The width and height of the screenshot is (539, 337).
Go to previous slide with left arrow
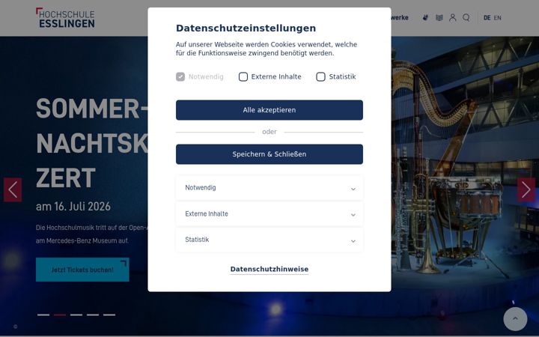[x=13, y=189]
